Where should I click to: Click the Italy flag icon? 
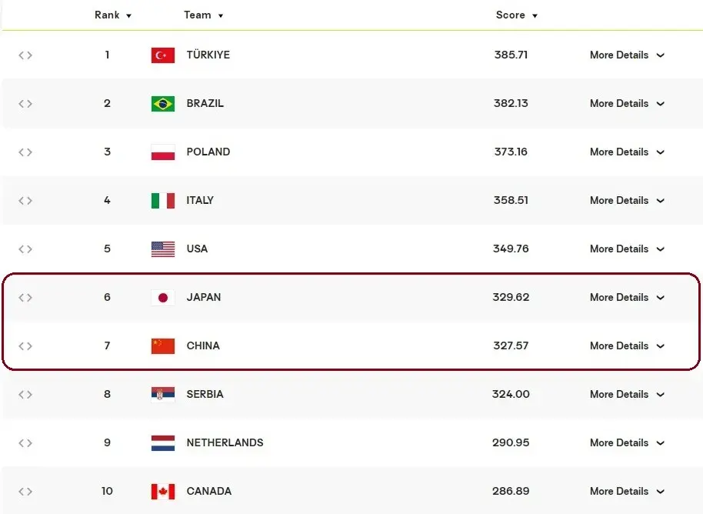163,201
